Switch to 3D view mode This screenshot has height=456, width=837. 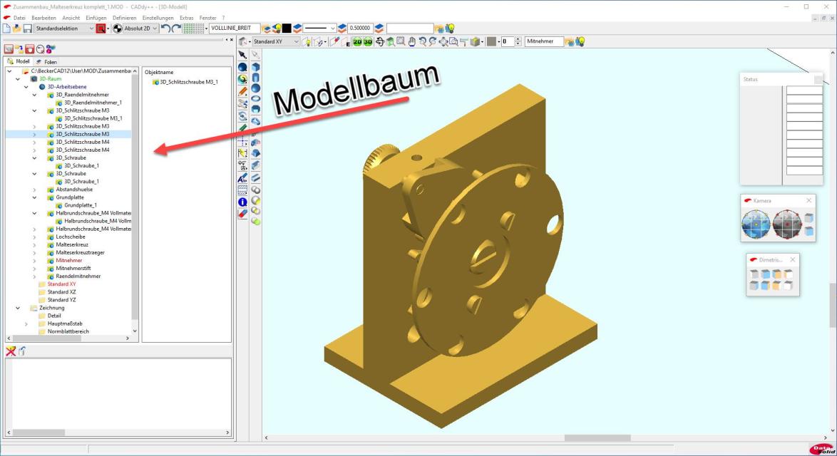368,42
